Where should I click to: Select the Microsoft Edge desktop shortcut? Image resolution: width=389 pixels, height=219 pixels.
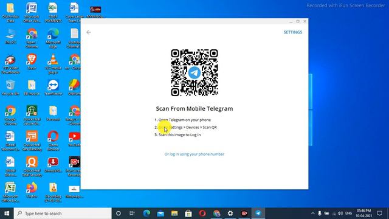53,38
